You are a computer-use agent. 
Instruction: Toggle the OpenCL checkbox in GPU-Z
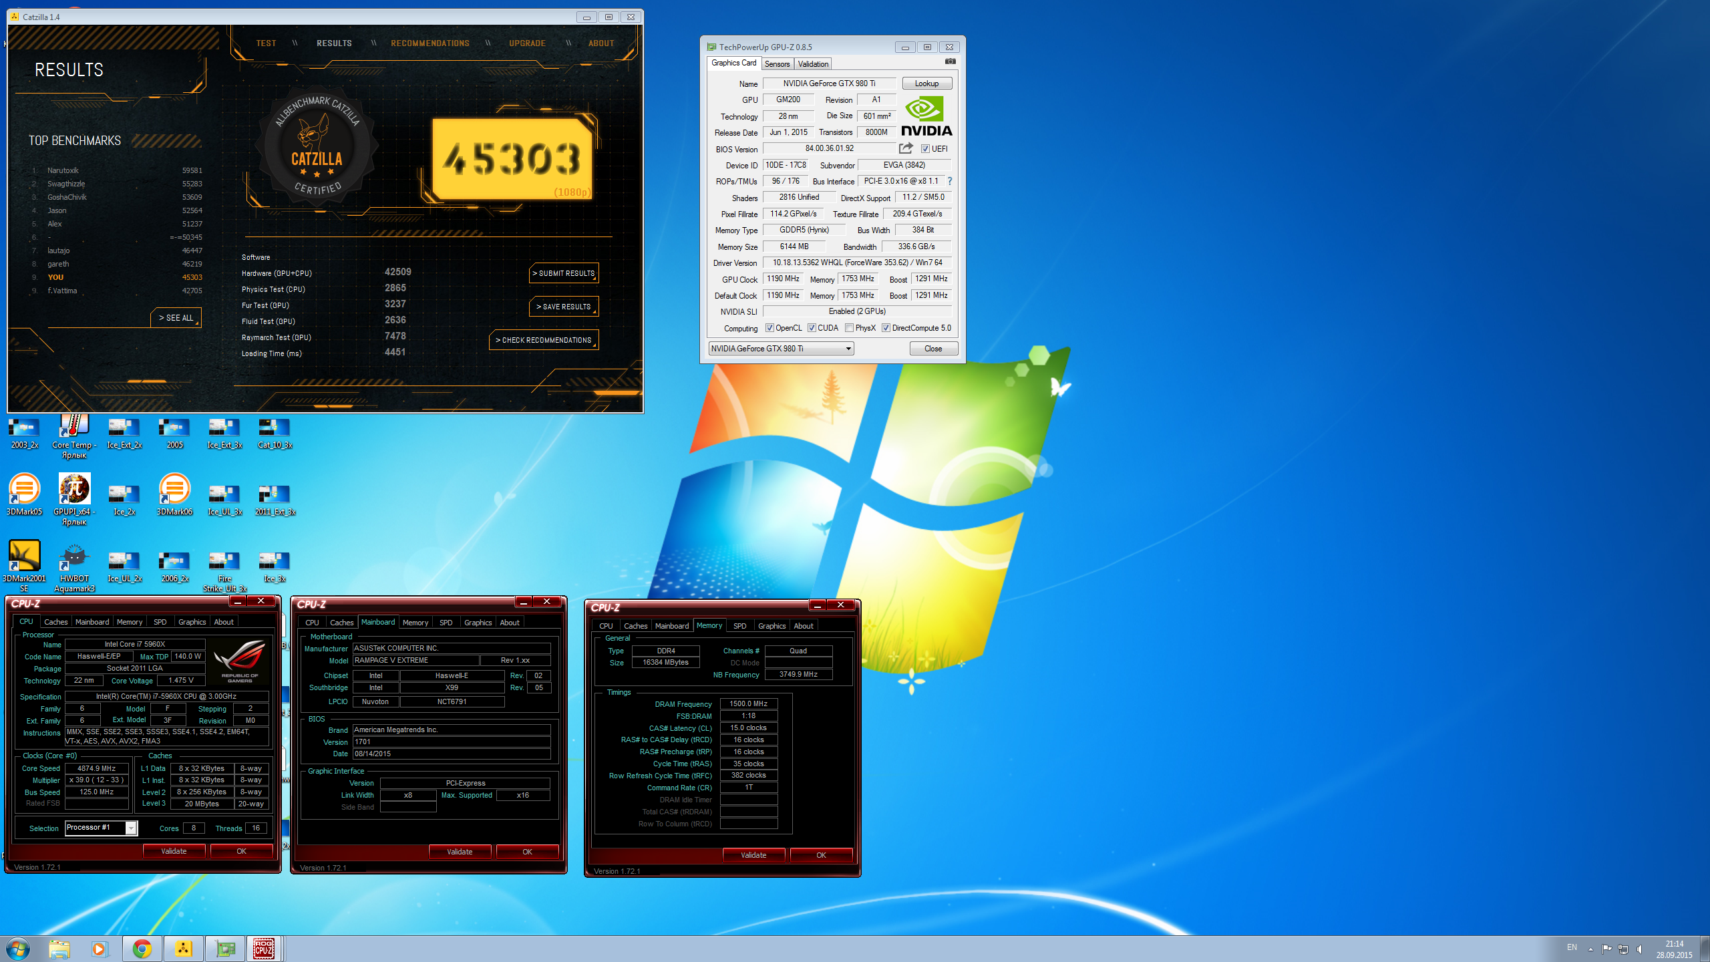pos(769,328)
